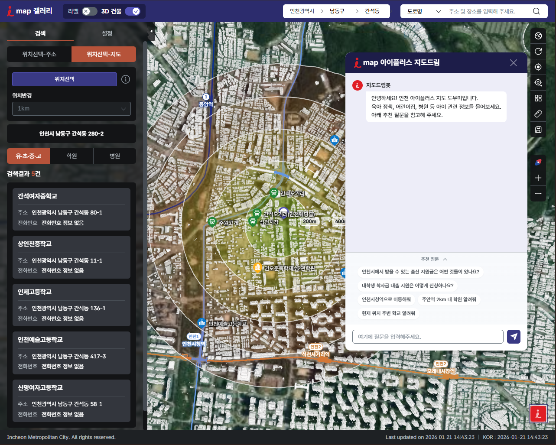Screen dimensions: 556x445
Task: Click the ruler measurement tool
Action: coord(538,114)
